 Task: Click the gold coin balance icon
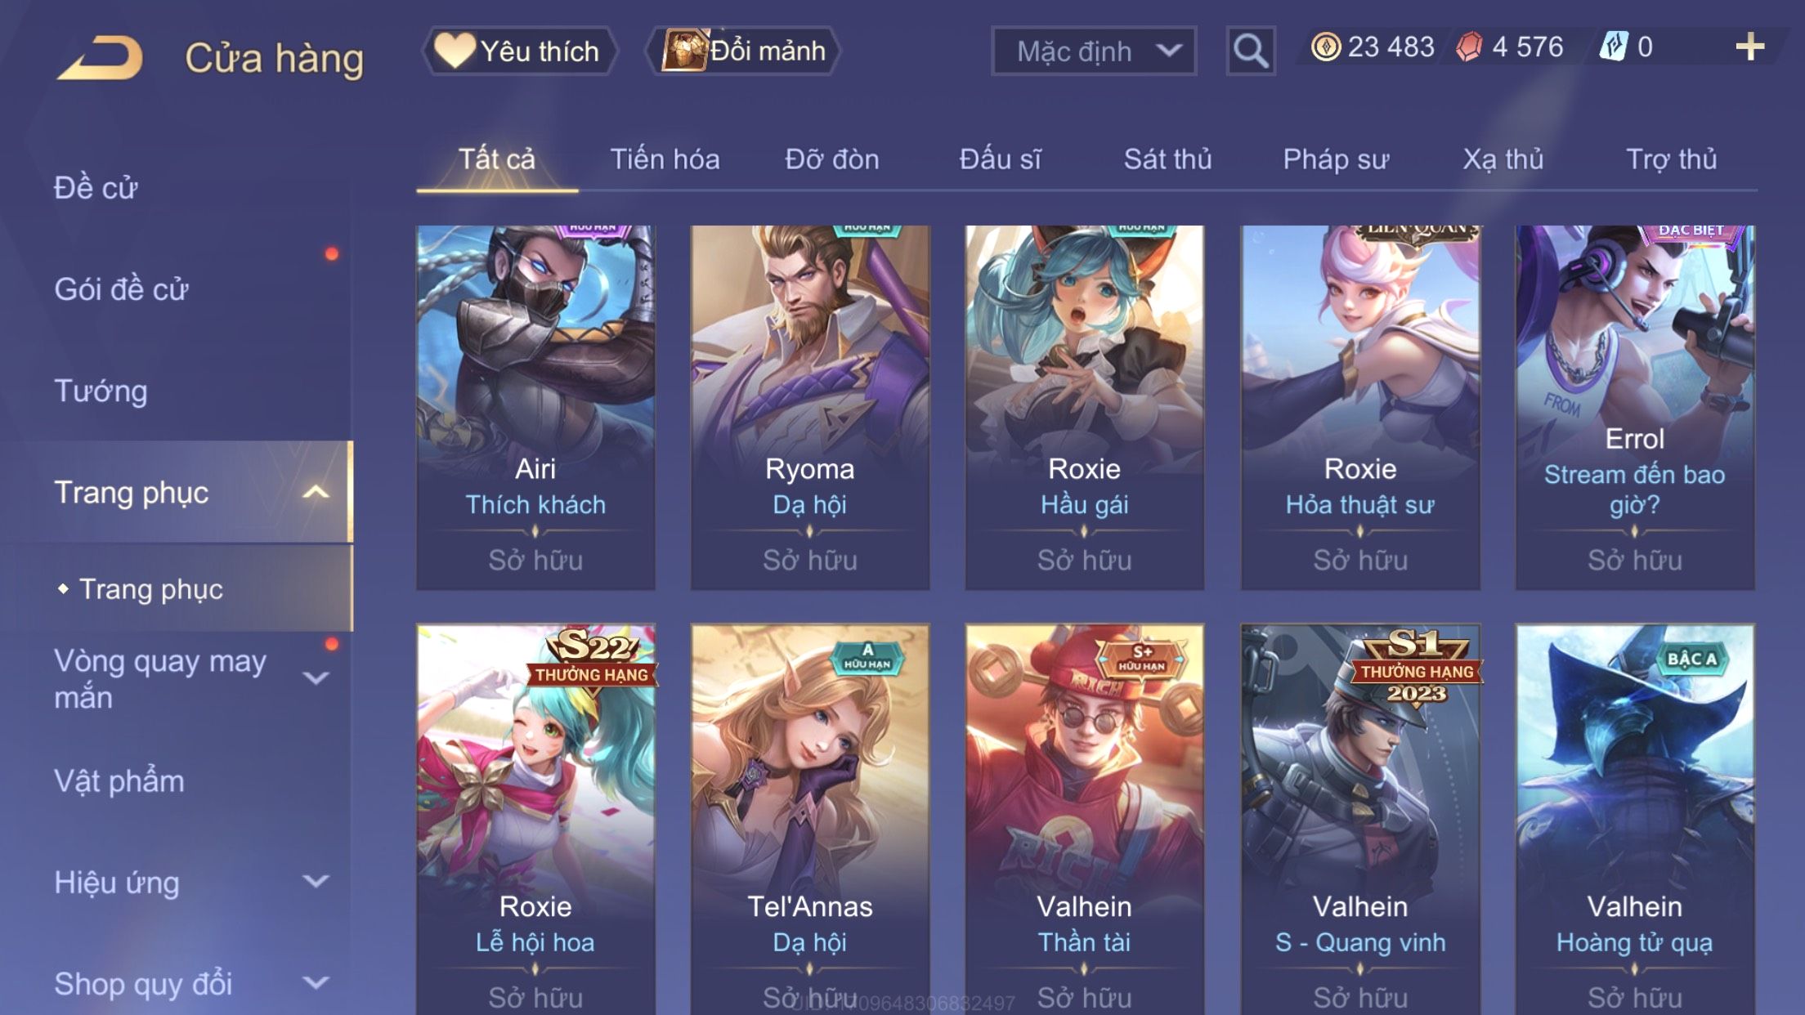tap(1325, 47)
